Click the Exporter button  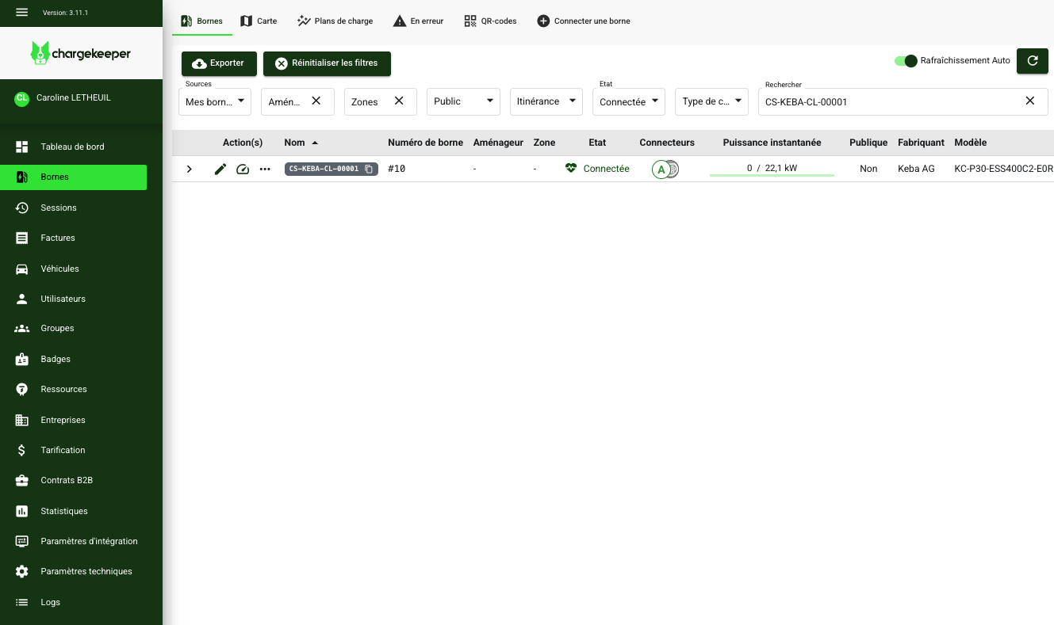pyautogui.click(x=219, y=63)
